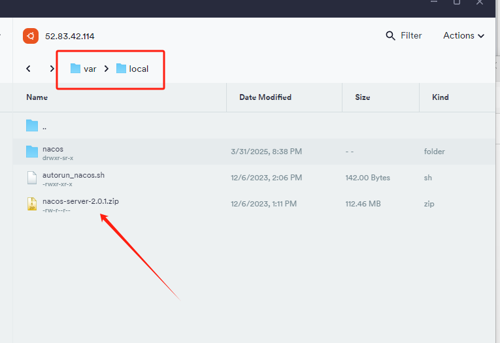Image resolution: width=500 pixels, height=343 pixels.
Task: Click the 112.46 MB size value
Action: point(363,204)
